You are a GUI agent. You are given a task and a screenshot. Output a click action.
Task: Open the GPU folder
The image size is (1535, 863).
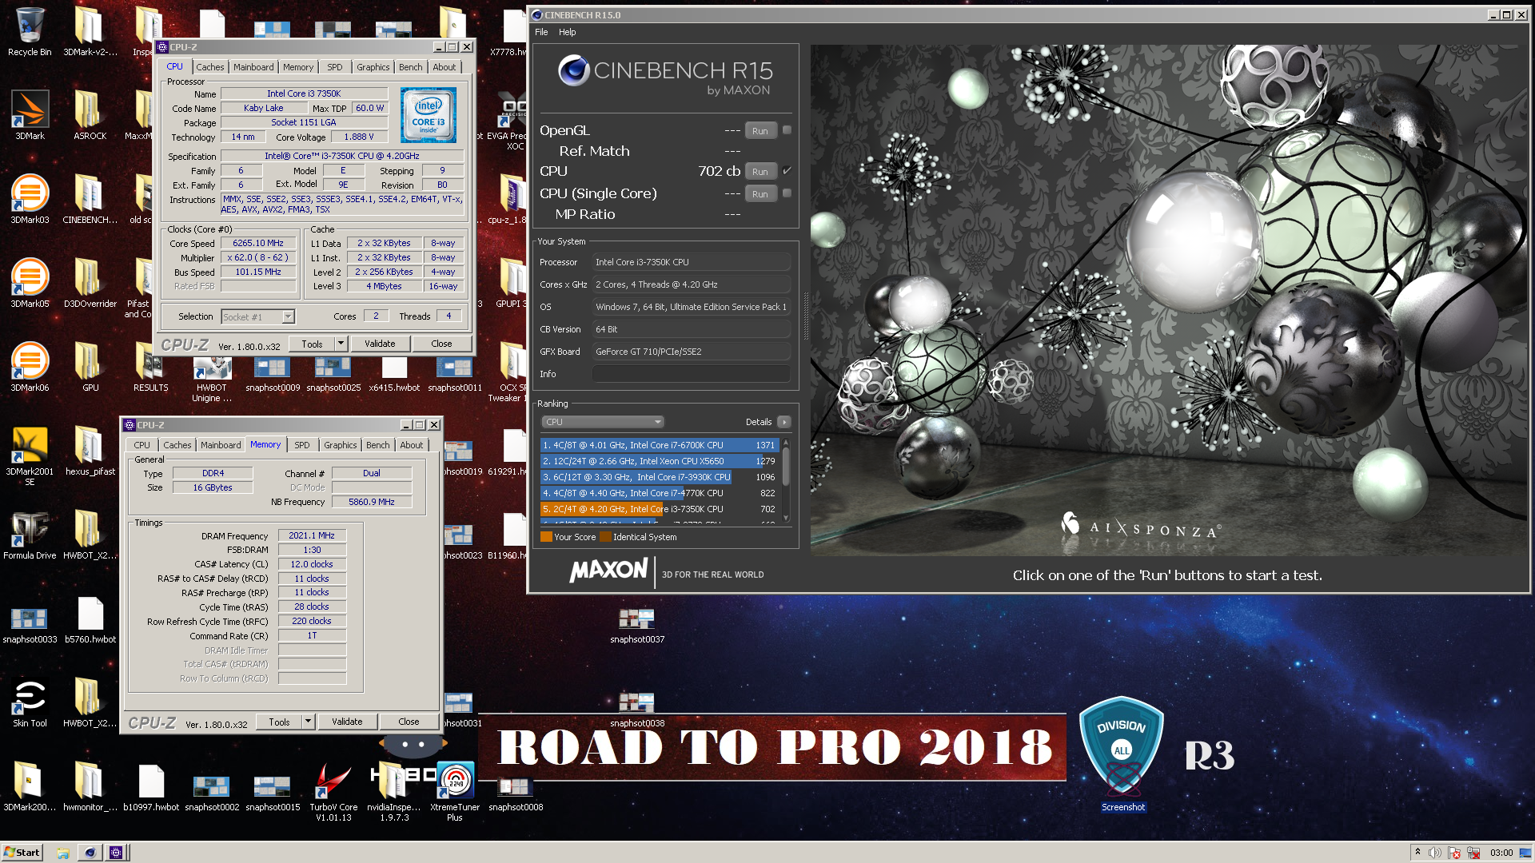(90, 368)
